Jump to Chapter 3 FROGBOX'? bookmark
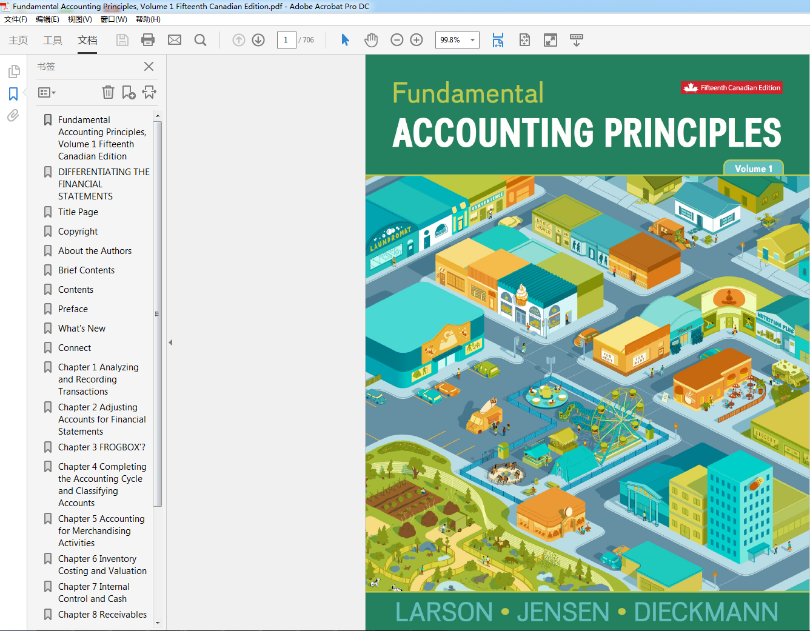The image size is (810, 631). (x=101, y=447)
